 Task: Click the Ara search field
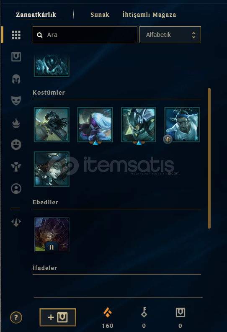pyautogui.click(x=85, y=35)
